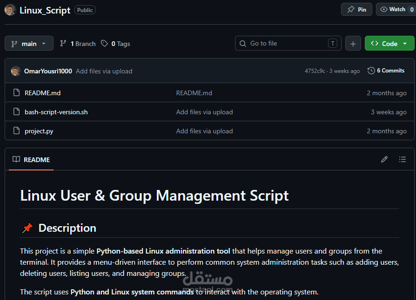416x300 pixels.
Task: Open the README.md file
Action: click(42, 93)
